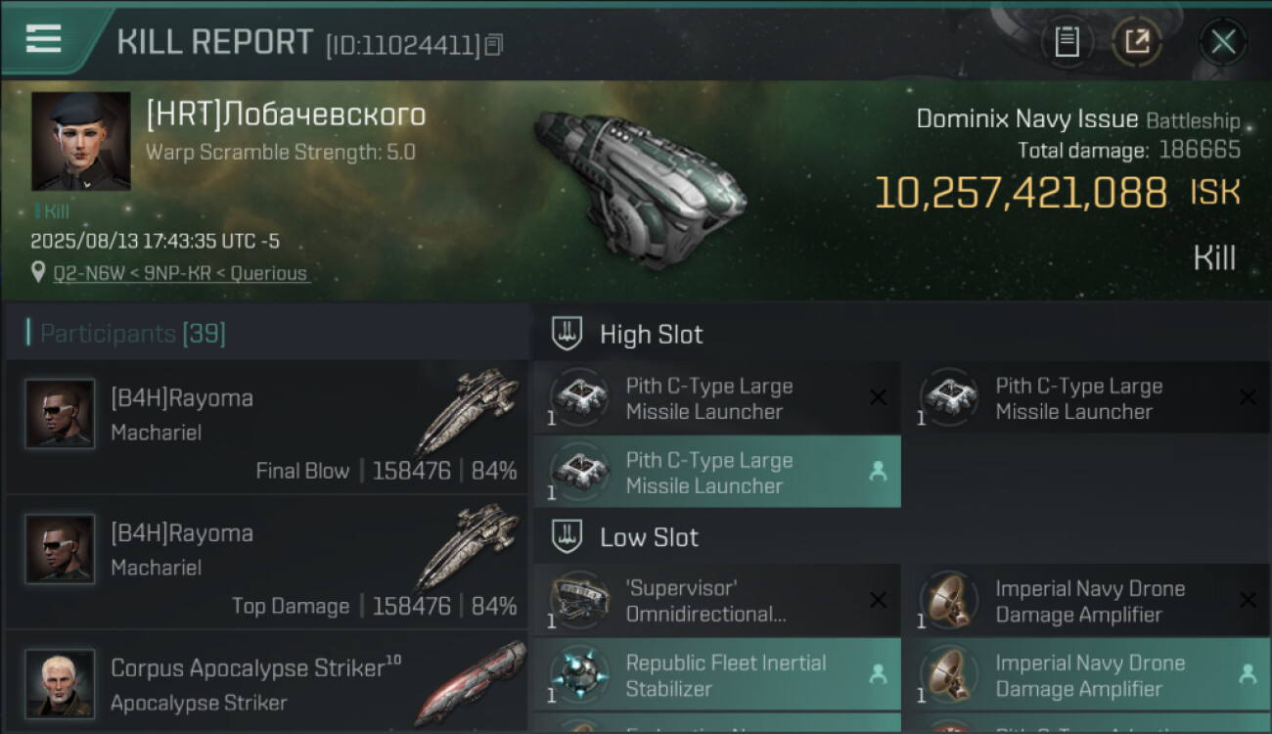Click Corpus Apocalypse Striker portrait

click(x=60, y=682)
